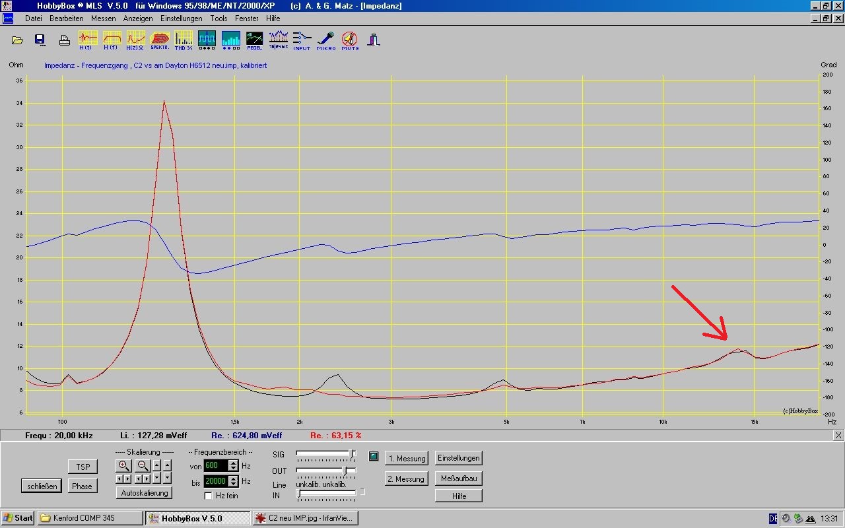Select the H(z) impedance measurement icon
Viewport: 845px width, 528px height.
click(135, 40)
